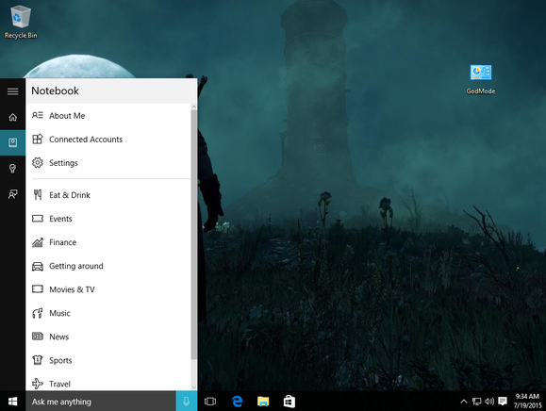Click the Connected Accounts icon

tap(38, 140)
